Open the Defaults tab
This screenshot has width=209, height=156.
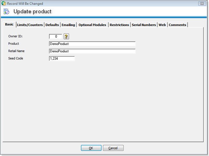52,25
